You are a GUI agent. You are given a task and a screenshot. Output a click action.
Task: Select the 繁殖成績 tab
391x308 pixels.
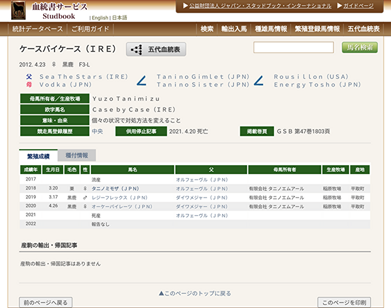pyautogui.click(x=39, y=156)
